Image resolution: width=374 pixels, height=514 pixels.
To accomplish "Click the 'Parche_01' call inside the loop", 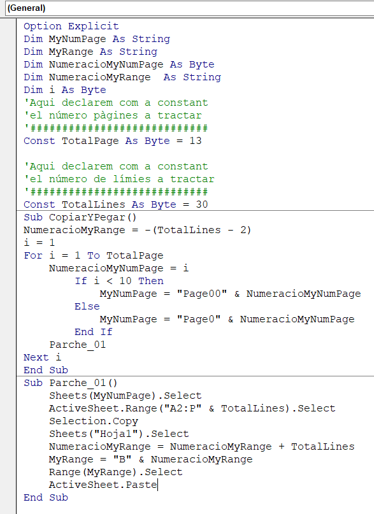I will pos(77,345).
